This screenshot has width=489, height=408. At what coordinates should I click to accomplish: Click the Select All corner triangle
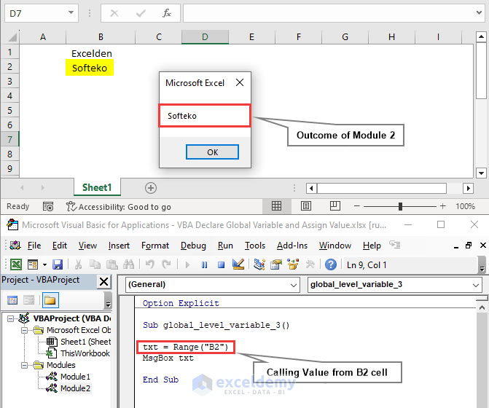click(x=12, y=37)
